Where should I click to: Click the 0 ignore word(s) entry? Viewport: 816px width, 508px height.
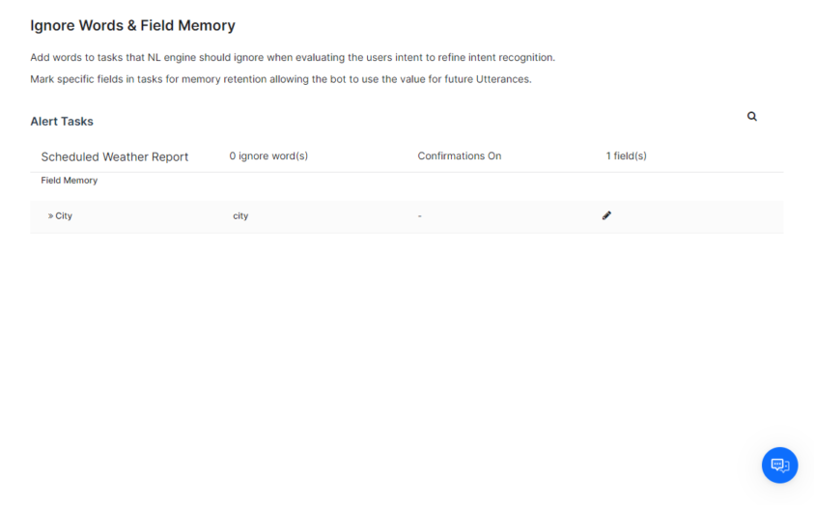click(x=268, y=156)
